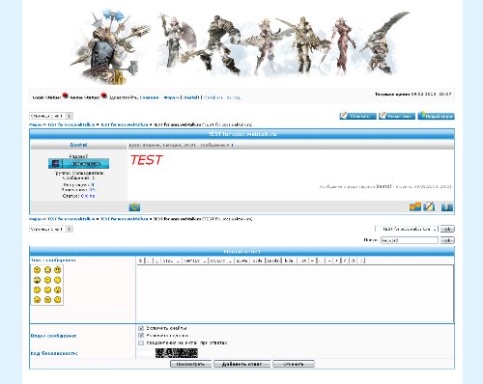Click the user rank badge image under username
Screen dimensions: 483x384
pyautogui.click(x=78, y=163)
